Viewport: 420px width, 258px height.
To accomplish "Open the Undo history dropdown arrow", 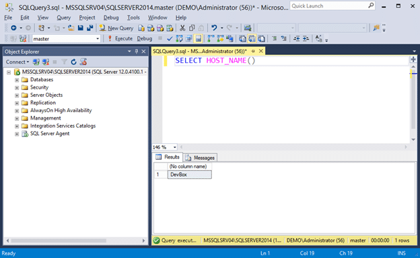I will pyautogui.click(x=222, y=28).
